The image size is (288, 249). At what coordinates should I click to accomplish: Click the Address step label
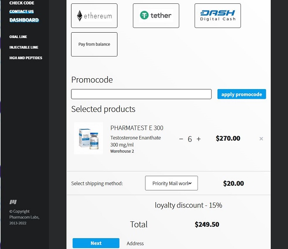coord(135,244)
